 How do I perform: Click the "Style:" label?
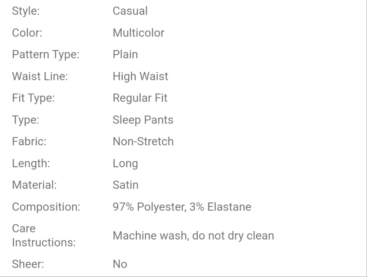tap(26, 11)
